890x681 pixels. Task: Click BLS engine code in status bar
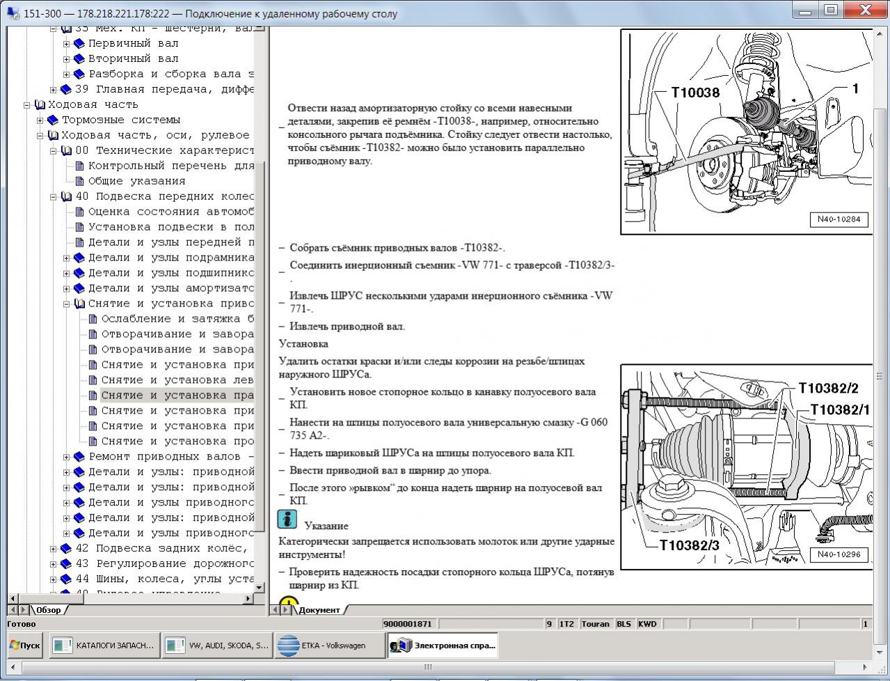(x=623, y=624)
